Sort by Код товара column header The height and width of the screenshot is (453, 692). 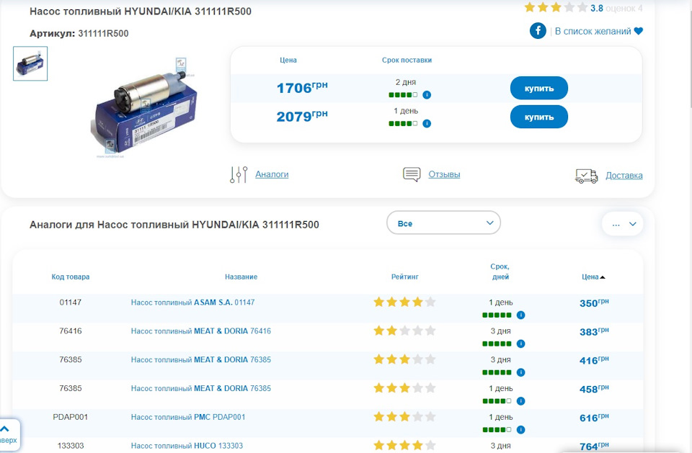click(71, 277)
